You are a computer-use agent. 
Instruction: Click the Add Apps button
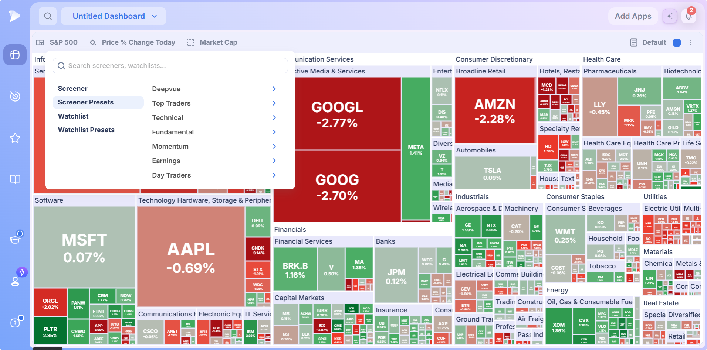coord(633,16)
